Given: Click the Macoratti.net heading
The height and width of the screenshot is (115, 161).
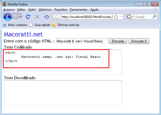Looking at the screenshot, I should [23, 34].
